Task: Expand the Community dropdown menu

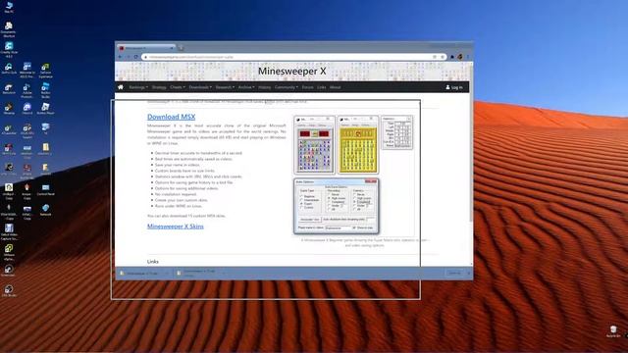Action: click(286, 87)
